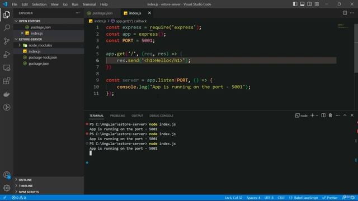Switch to the Output panel tab
Viewport: 358px width, 201px height.
[137, 116]
